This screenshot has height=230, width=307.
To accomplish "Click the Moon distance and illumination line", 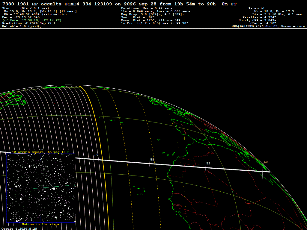I will point(151,20).
